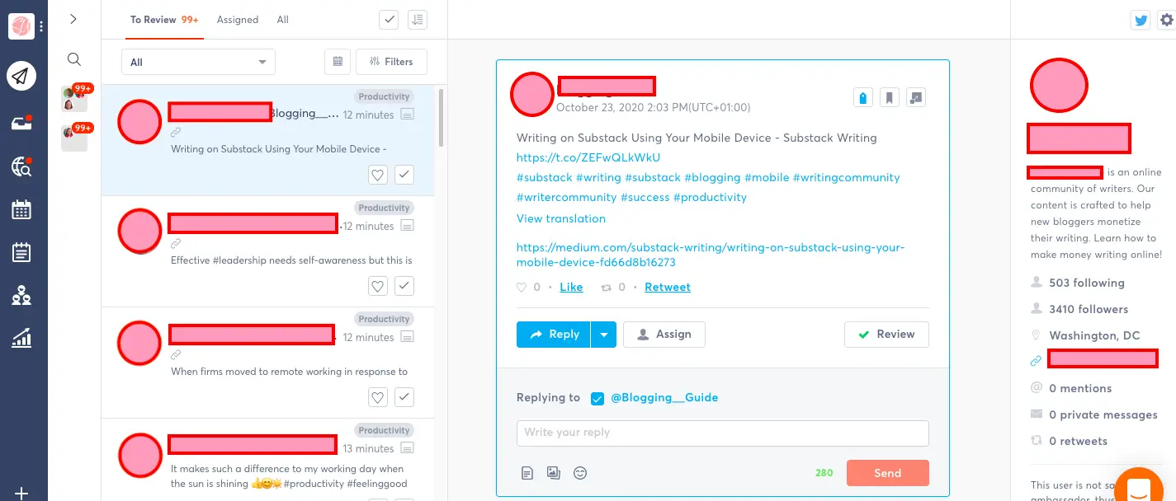Open the emoji picker smiley icon
This screenshot has height=501, width=1176.
pos(580,473)
